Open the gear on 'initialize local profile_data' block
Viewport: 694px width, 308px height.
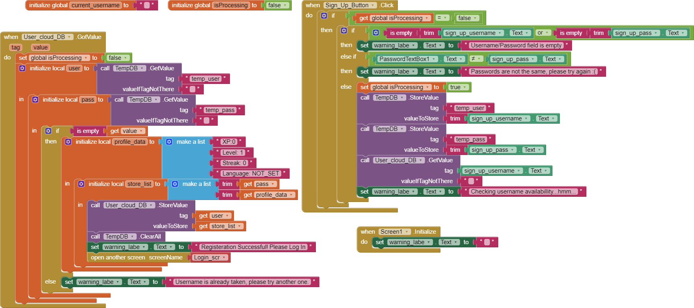click(68, 142)
